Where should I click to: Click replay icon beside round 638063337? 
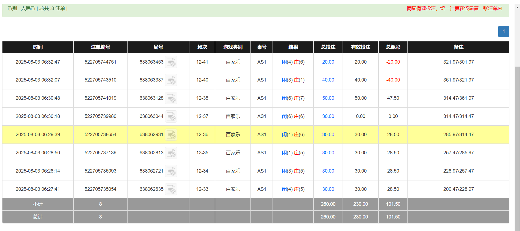click(x=171, y=80)
